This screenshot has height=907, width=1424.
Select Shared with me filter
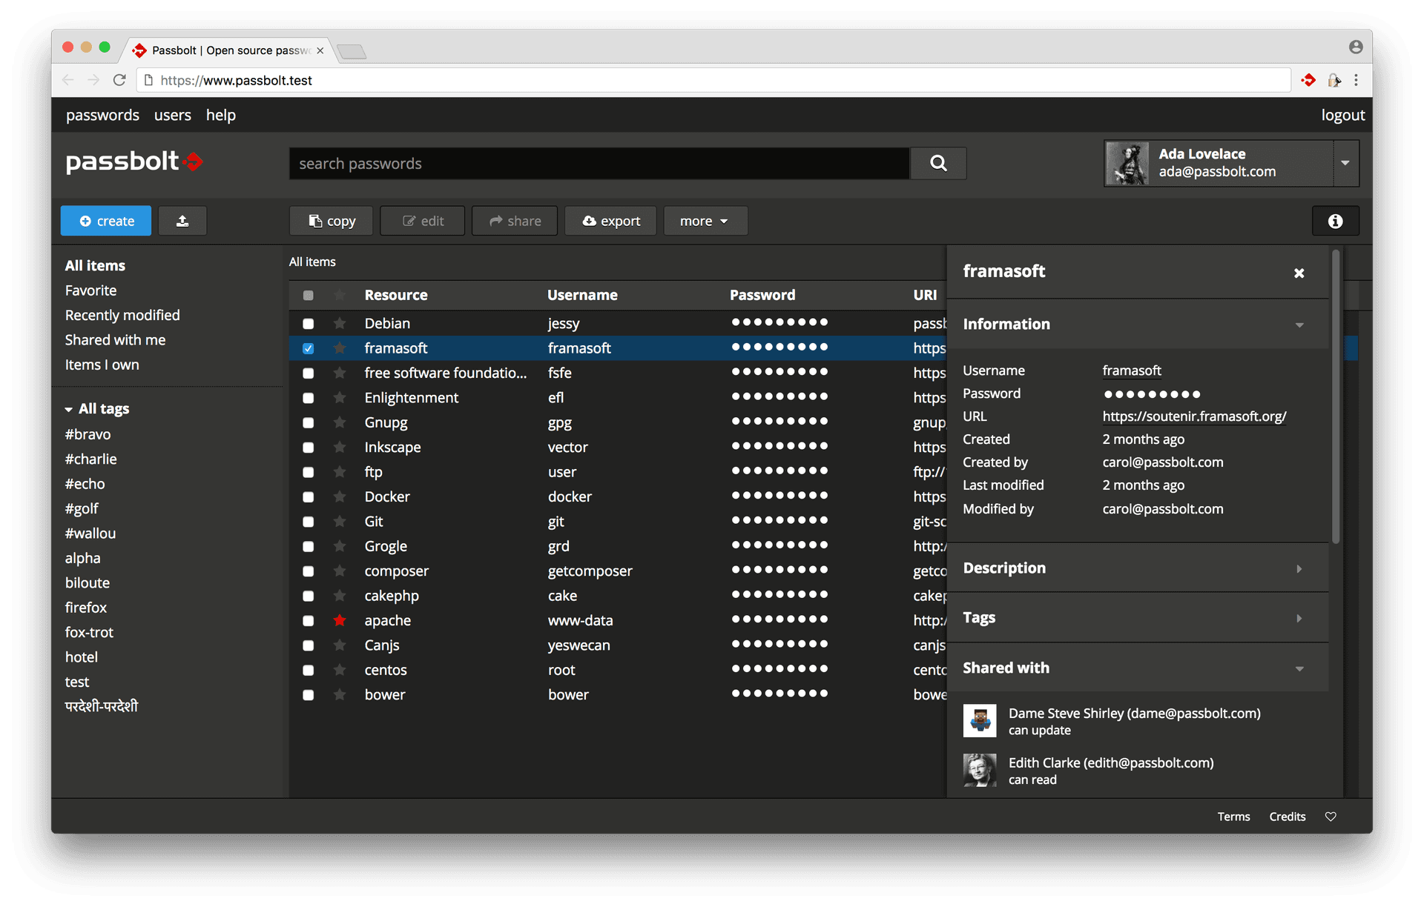coord(115,339)
